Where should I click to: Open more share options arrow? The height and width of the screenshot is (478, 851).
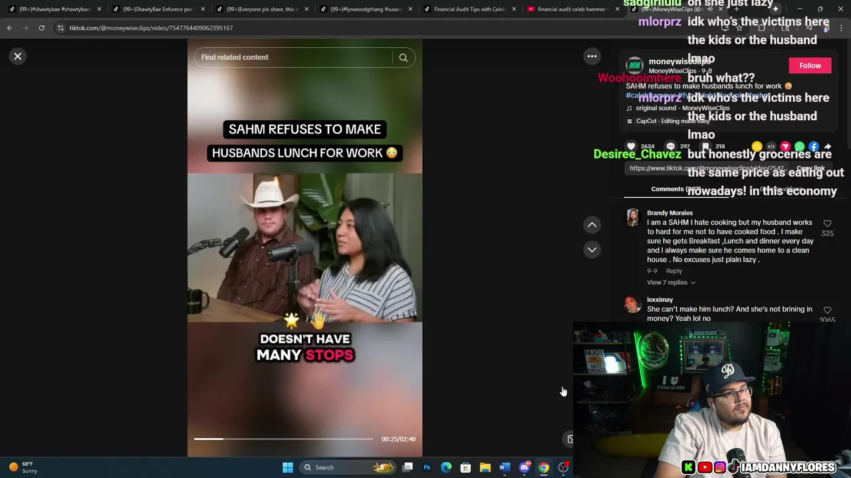(828, 147)
